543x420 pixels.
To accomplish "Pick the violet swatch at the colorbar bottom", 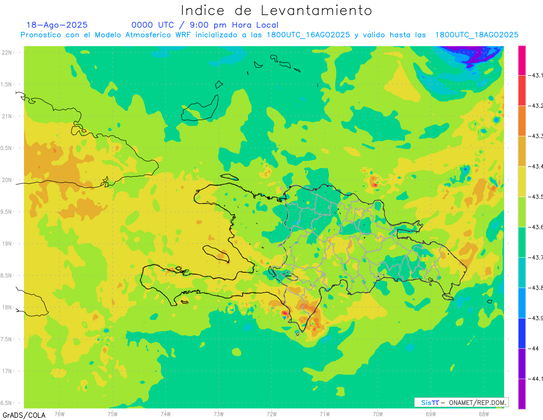I will [x=522, y=394].
